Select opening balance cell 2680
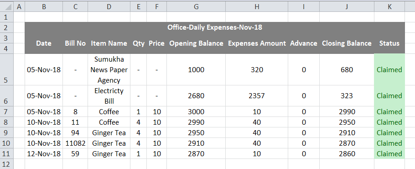This screenshot has width=415, height=169. [x=196, y=95]
